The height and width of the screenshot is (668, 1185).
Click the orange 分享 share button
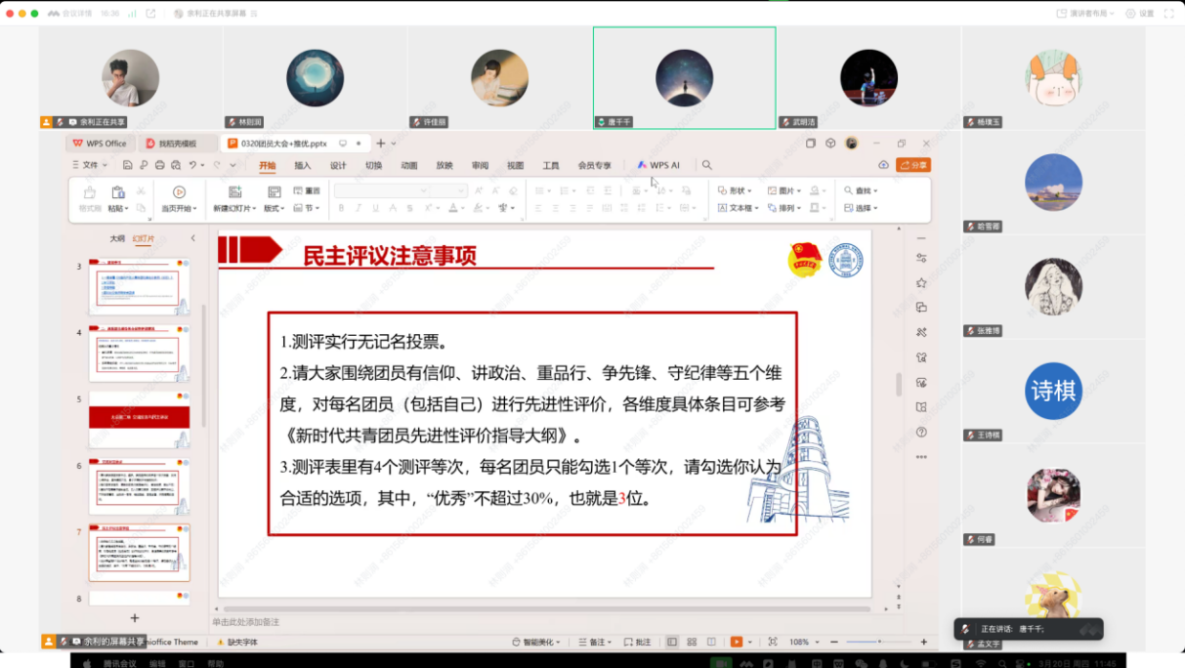(x=913, y=165)
